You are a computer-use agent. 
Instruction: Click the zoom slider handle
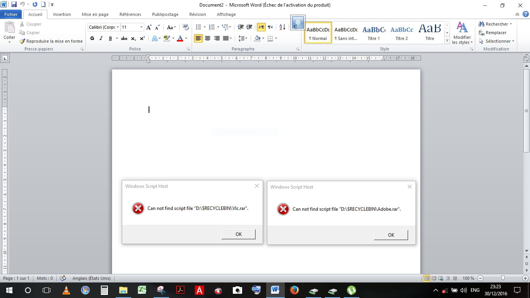click(x=503, y=278)
